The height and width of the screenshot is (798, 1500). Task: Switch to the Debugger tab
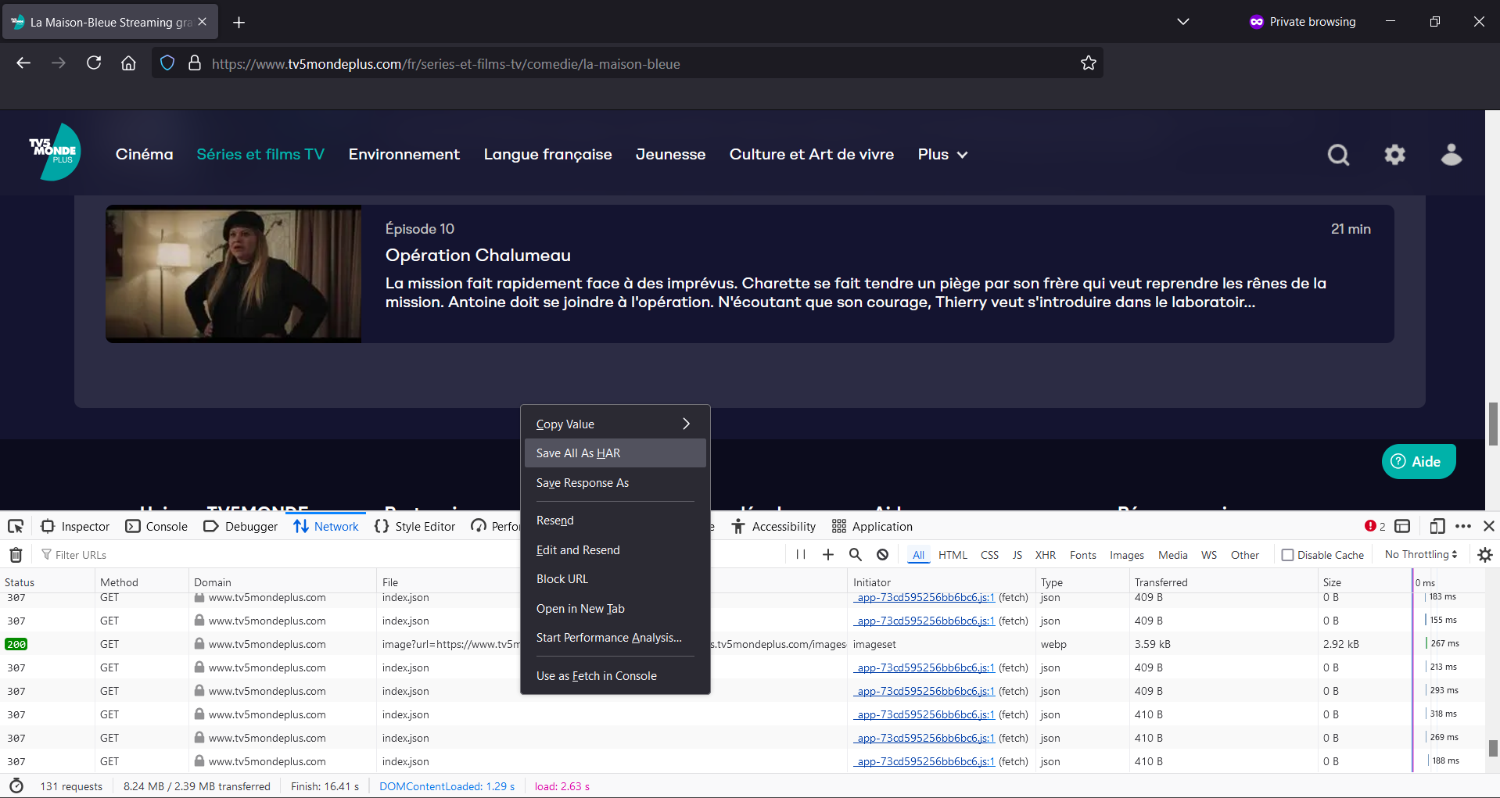pyautogui.click(x=240, y=526)
